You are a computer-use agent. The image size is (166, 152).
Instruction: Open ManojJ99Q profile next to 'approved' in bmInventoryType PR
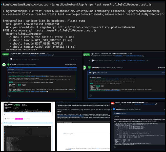click(x=13, y=65)
